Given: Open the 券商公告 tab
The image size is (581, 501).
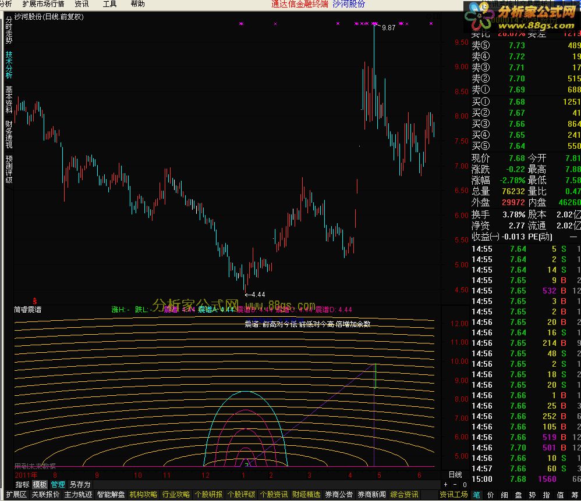Looking at the screenshot, I should (339, 495).
